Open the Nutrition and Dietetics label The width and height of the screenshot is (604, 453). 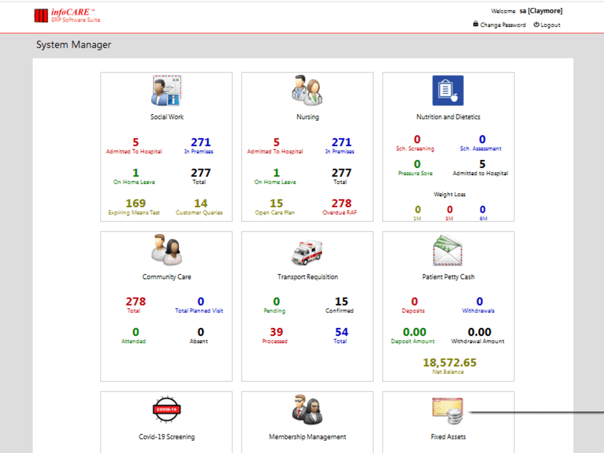[448, 117]
